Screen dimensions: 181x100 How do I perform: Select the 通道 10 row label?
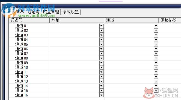22,67
